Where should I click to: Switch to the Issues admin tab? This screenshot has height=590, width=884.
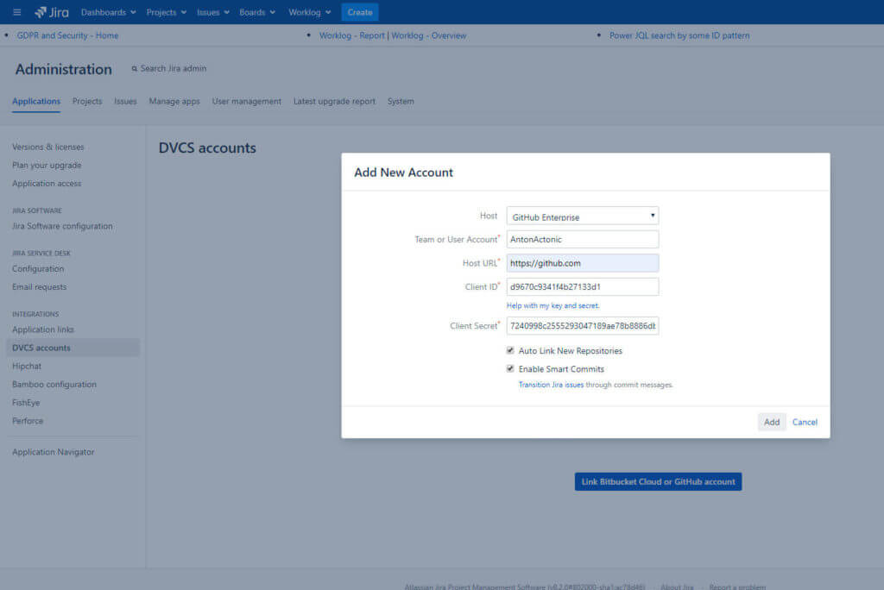point(125,102)
